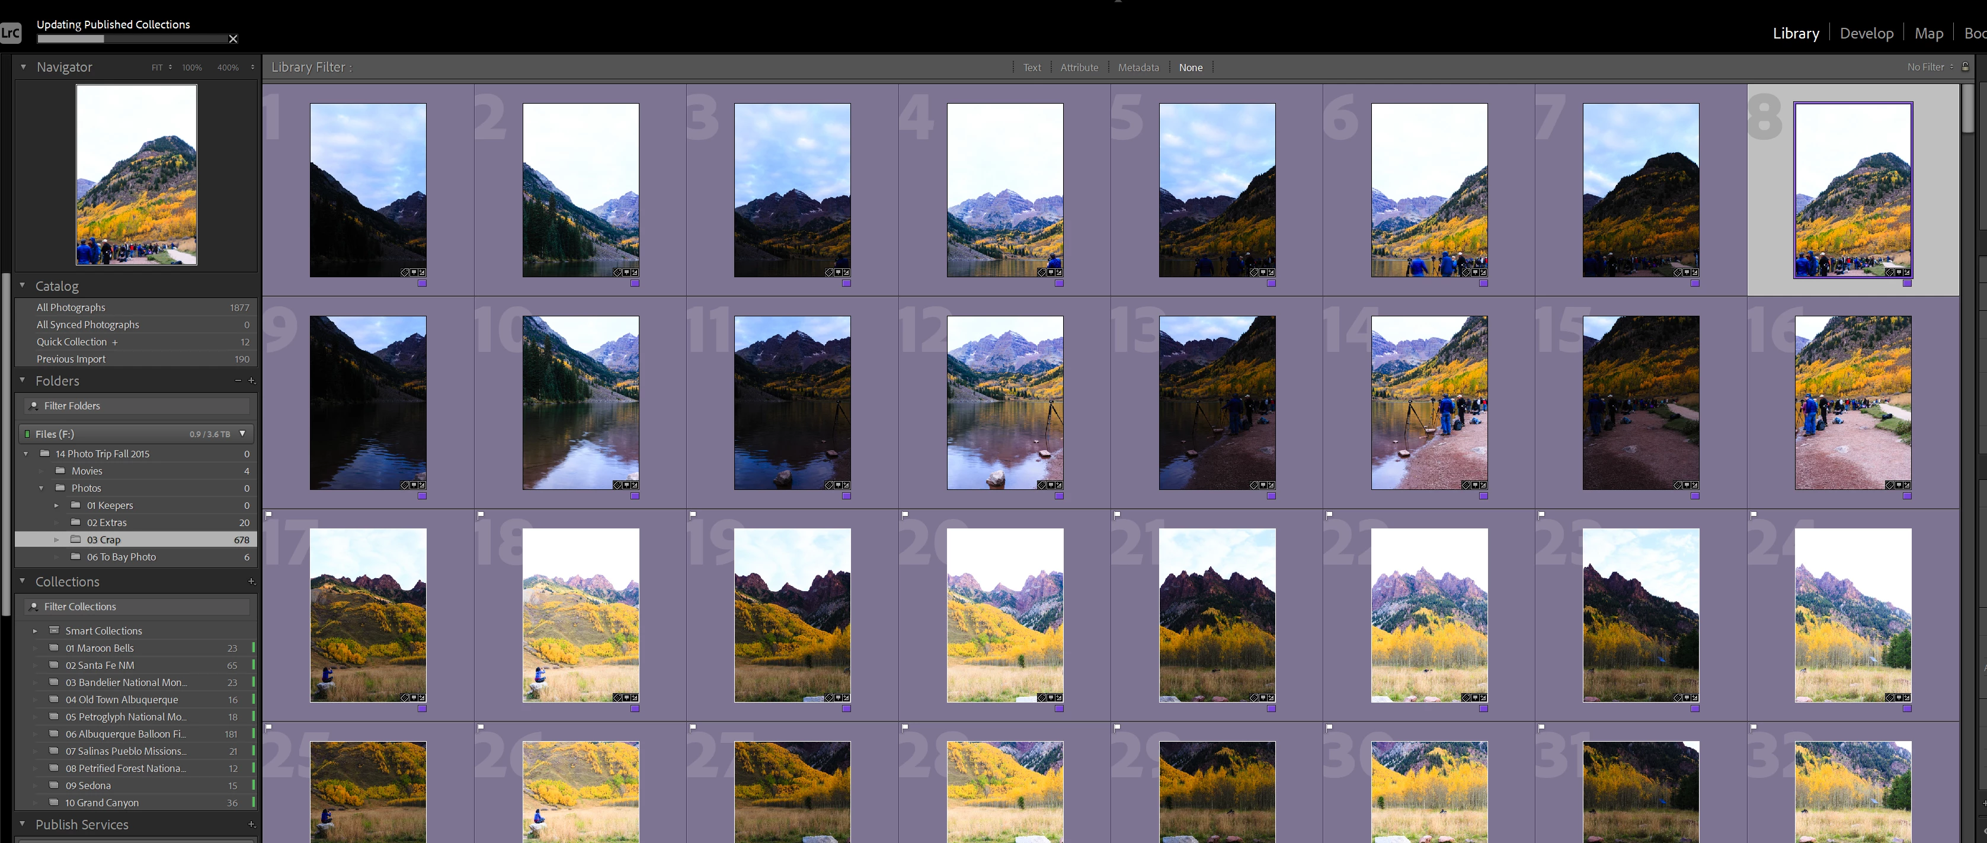Click develop adjustments badge on photo 2

click(635, 273)
